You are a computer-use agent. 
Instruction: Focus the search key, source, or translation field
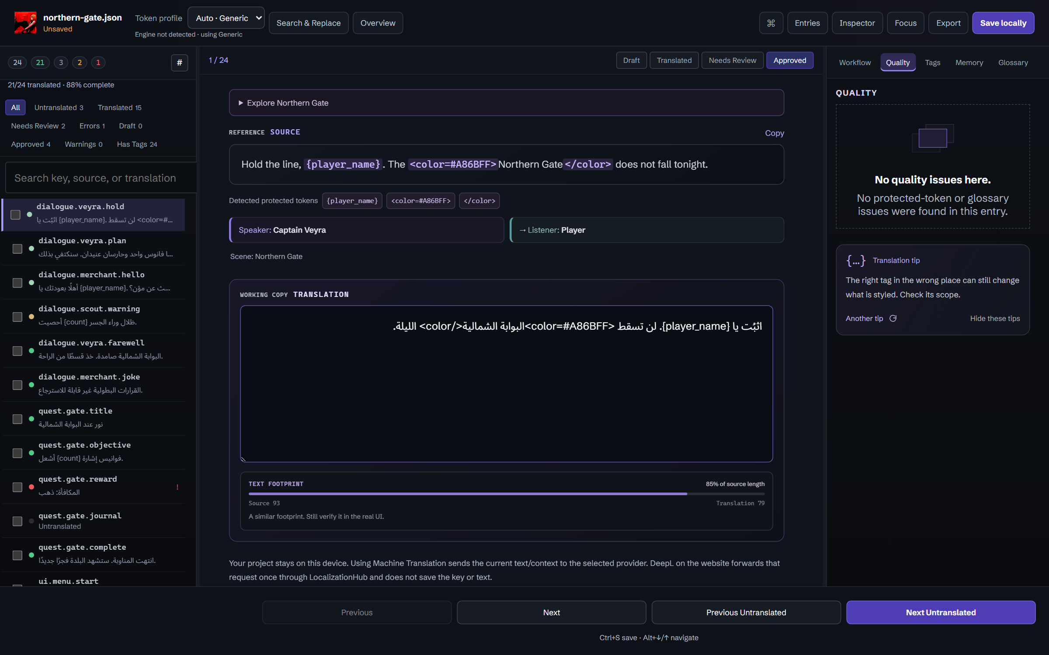click(x=101, y=178)
